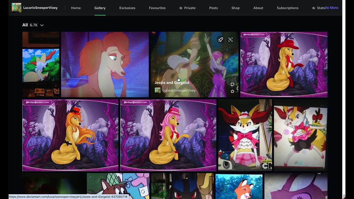Click the LucarioSnooperVixey author link under Jessie and Gorgeist
Viewport: 354px width, 199px height.
click(179, 90)
